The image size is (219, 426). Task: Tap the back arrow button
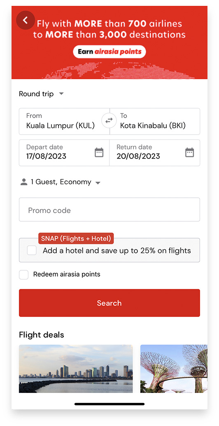26,20
